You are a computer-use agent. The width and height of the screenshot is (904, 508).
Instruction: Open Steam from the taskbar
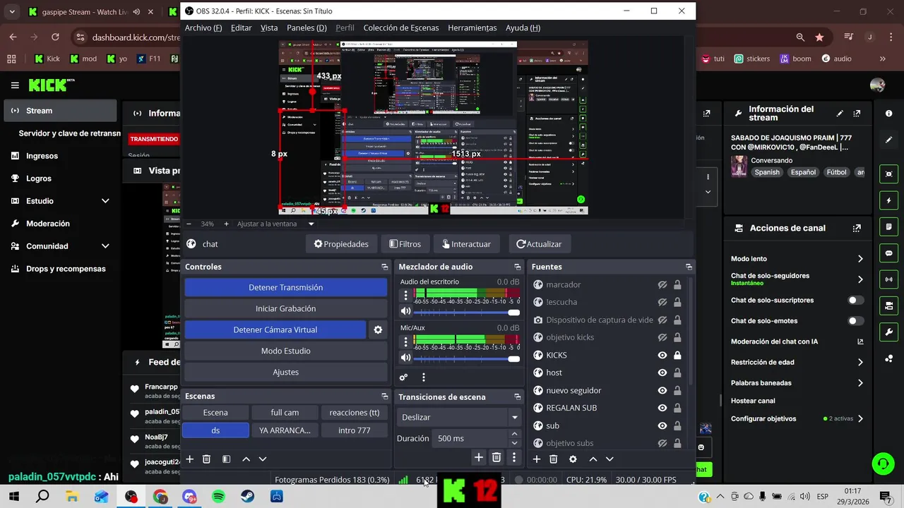coord(248,497)
